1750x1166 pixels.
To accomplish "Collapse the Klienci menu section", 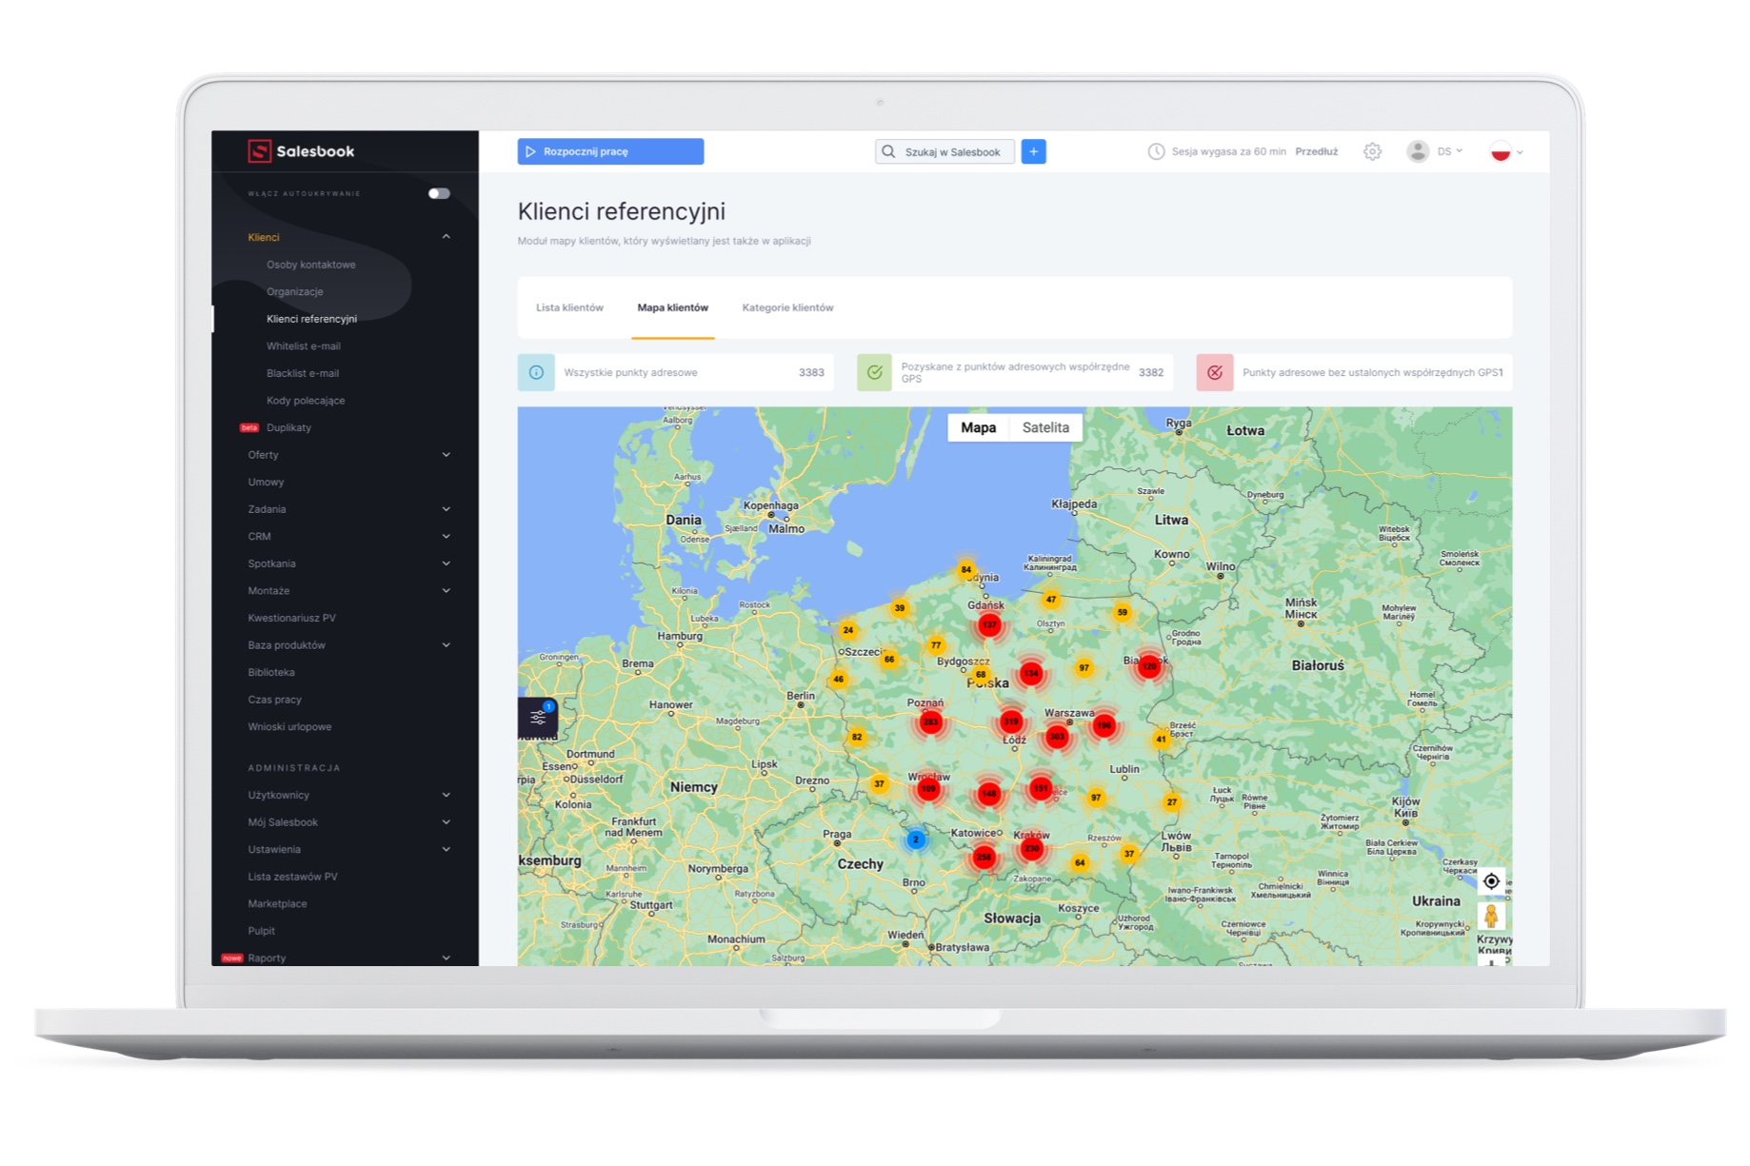I will [x=446, y=237].
